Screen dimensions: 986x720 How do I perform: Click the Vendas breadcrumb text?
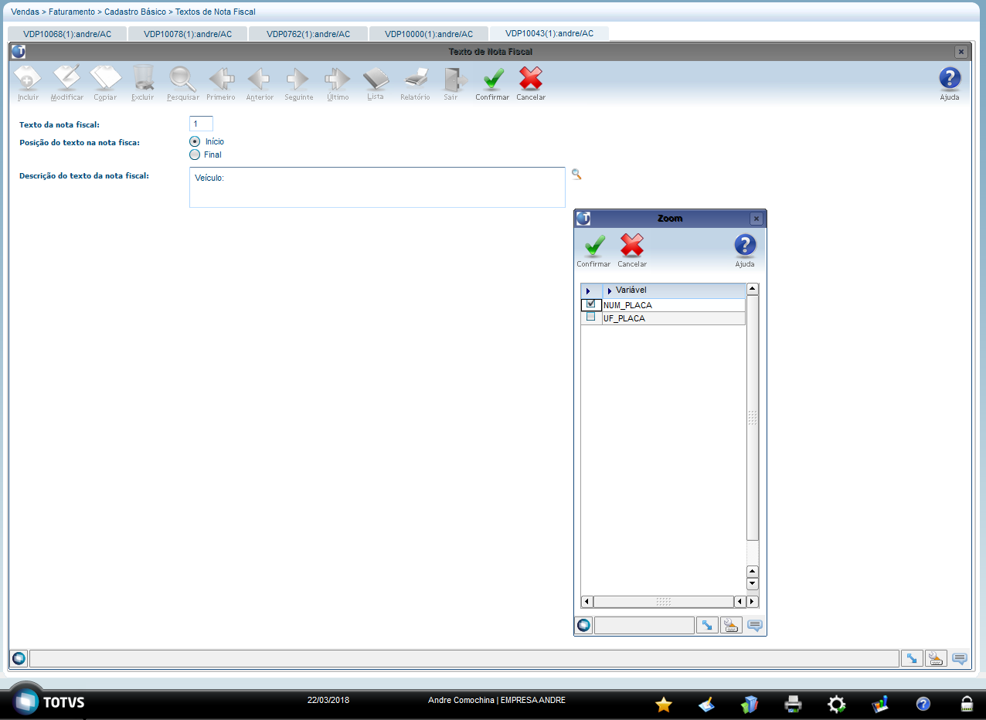pos(25,12)
